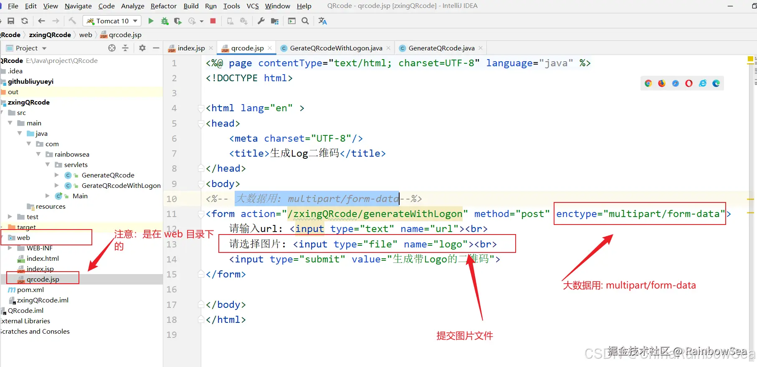The height and width of the screenshot is (367, 757).
Task: Select Scratches and Consoles node
Action: point(35,331)
